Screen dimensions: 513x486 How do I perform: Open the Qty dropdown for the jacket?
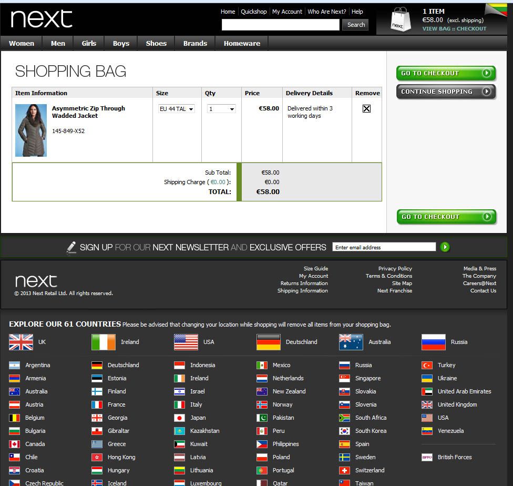pyautogui.click(x=221, y=109)
